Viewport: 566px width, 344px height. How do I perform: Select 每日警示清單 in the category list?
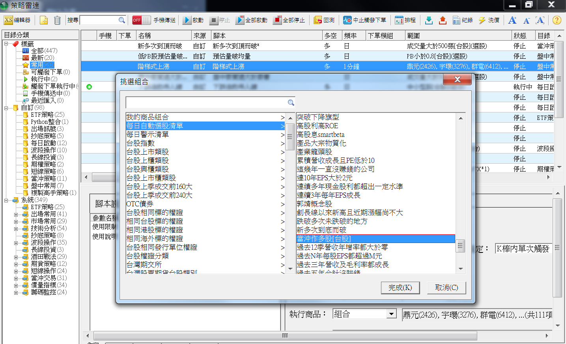coord(148,135)
